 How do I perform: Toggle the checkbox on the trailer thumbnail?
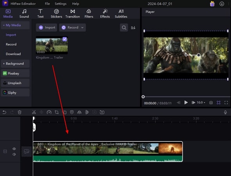[64, 39]
